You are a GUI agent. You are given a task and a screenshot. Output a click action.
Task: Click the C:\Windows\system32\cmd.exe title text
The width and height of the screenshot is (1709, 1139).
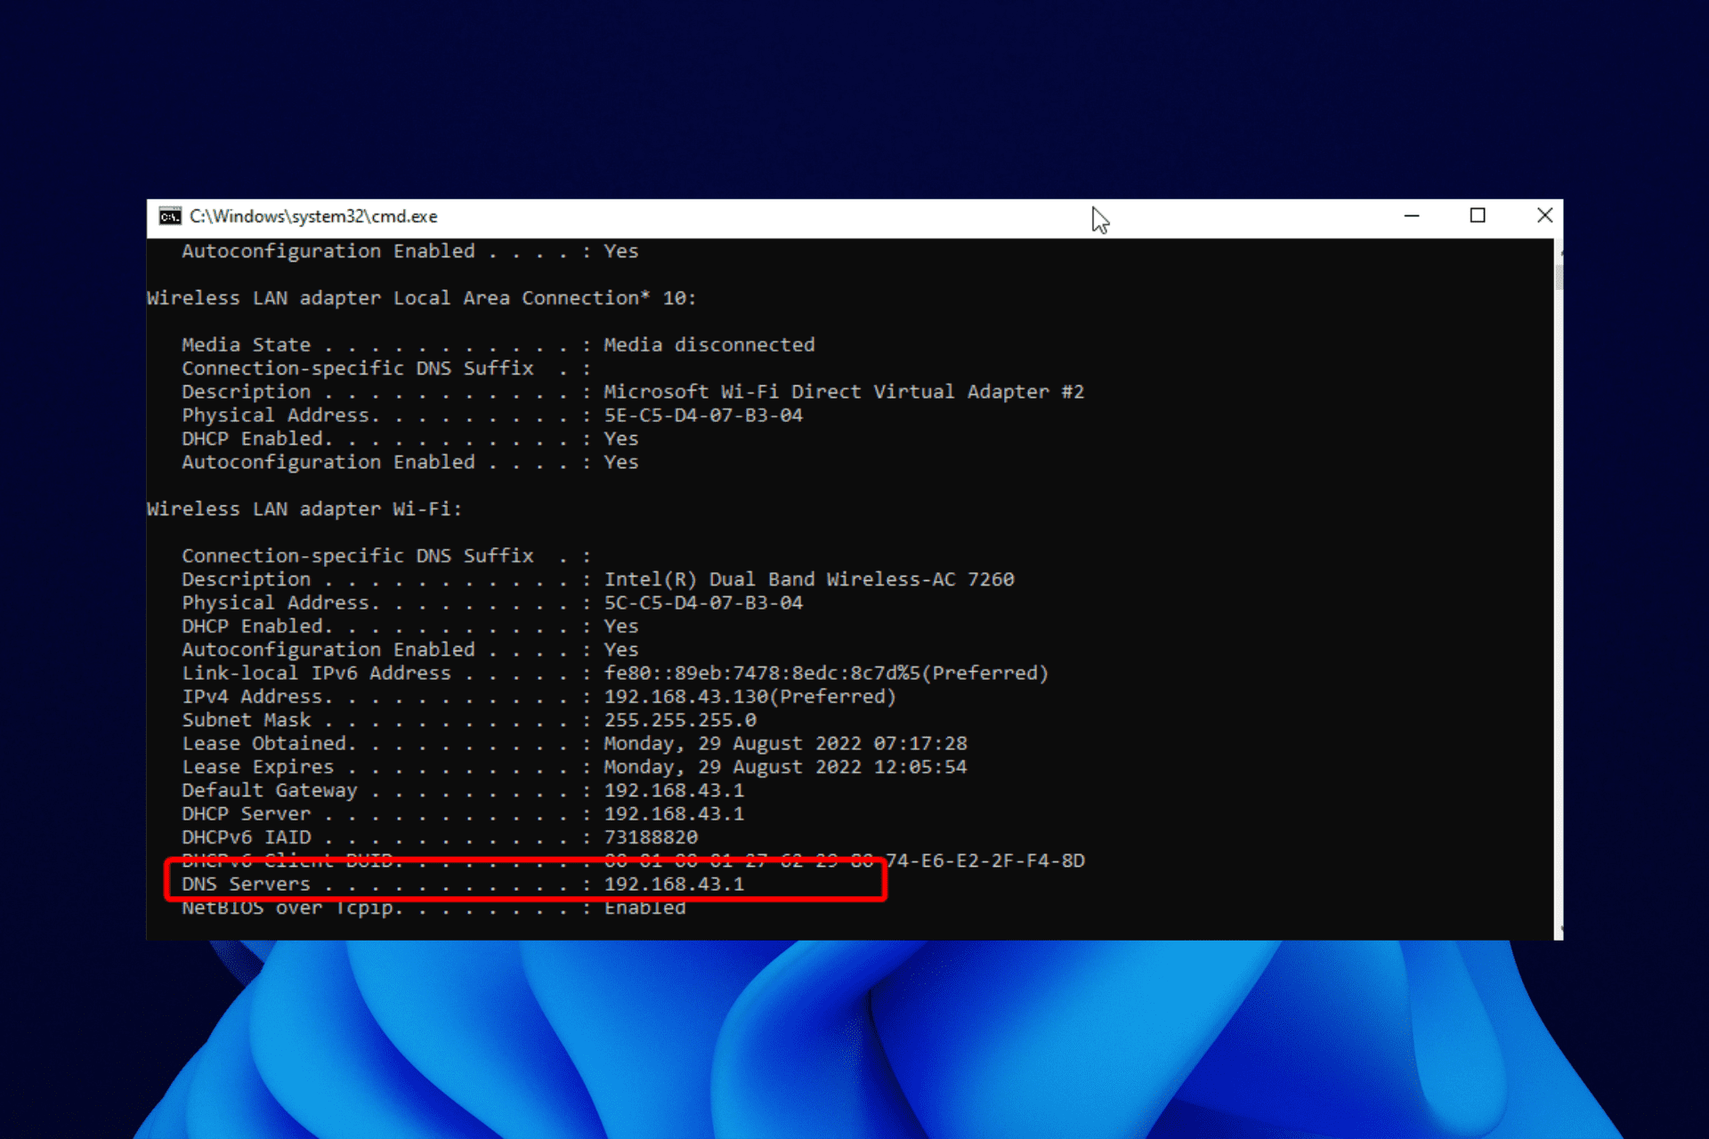[x=313, y=216]
